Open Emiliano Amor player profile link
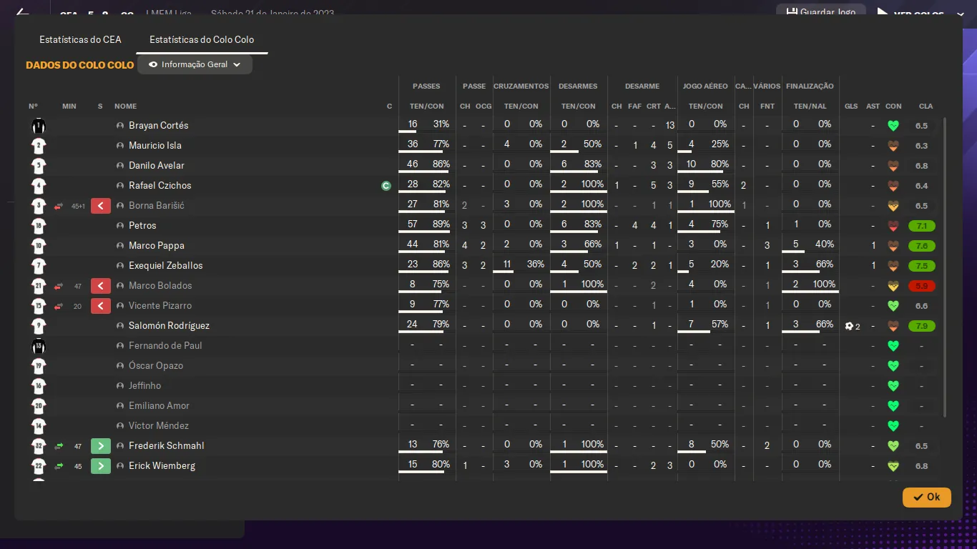 [x=159, y=406]
